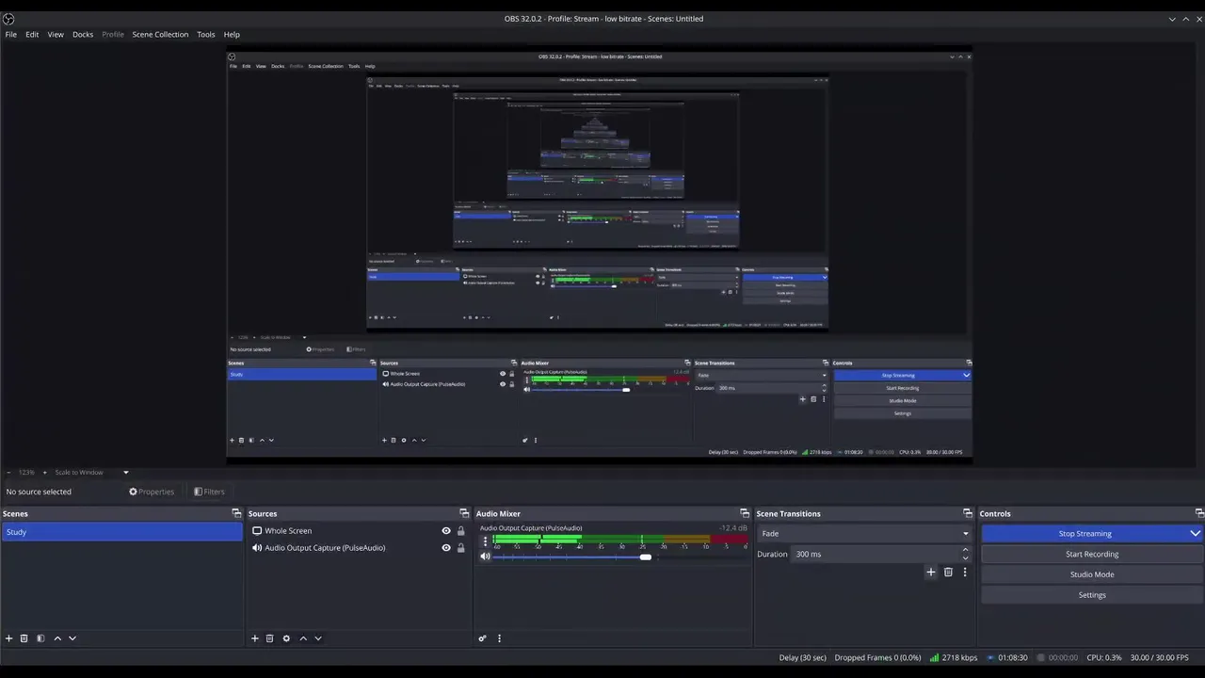This screenshot has width=1205, height=678.
Task: Float the Scenes dock
Action: point(236,513)
